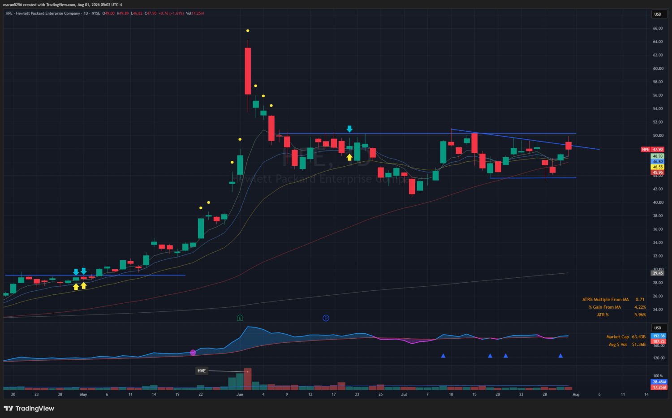
Task: Click the 'ATR% Multiple From MA' table label
Action: pos(606,300)
